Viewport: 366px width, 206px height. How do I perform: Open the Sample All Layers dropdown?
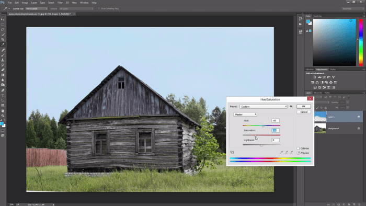76,9
